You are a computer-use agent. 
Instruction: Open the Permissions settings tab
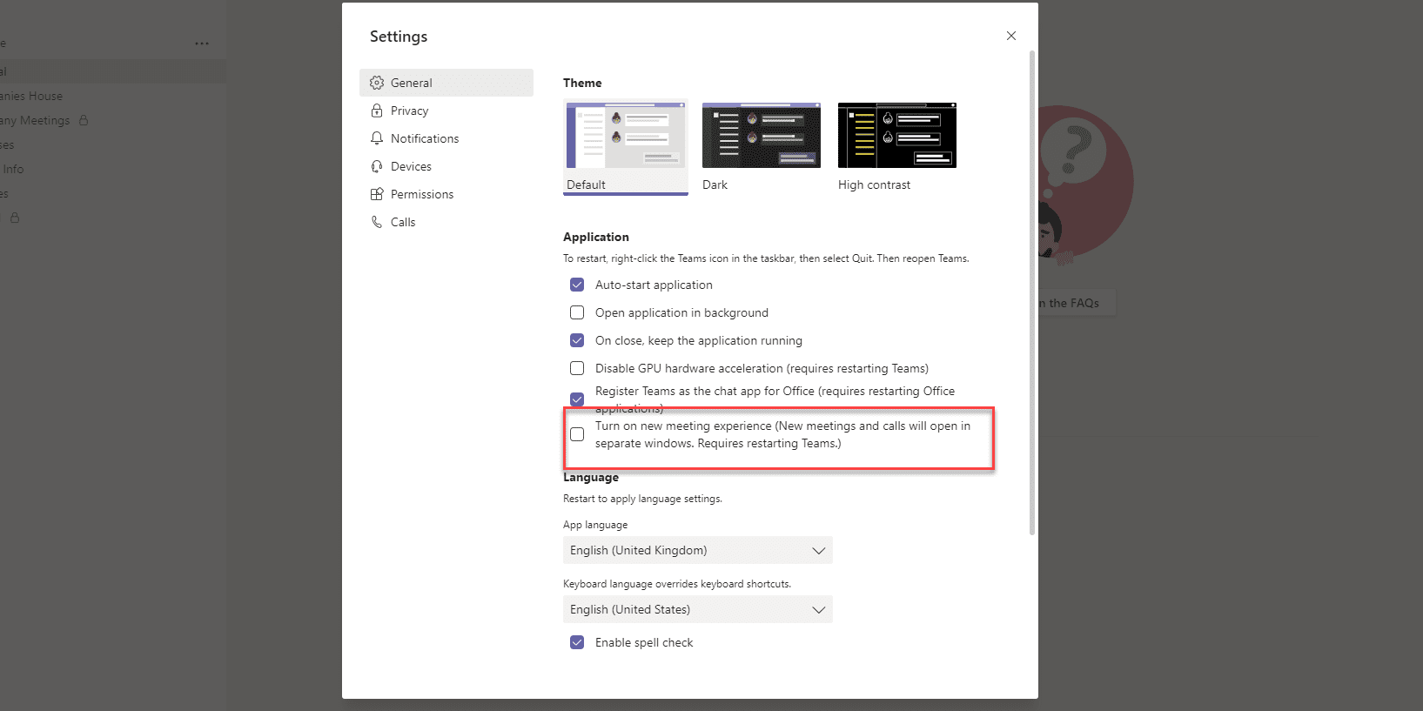[446, 194]
